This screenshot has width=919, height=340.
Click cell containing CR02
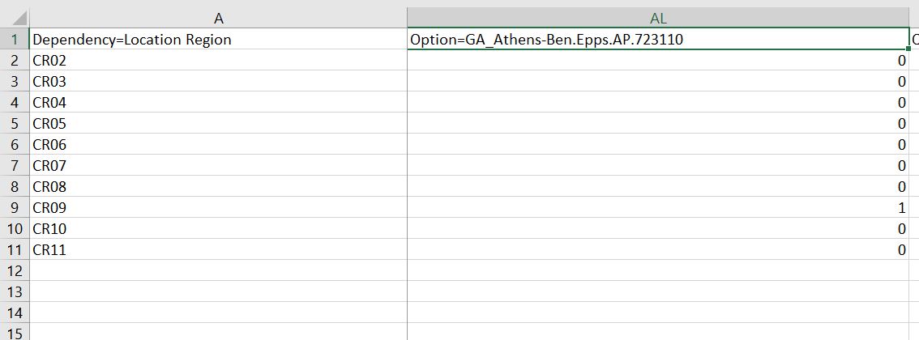pyautogui.click(x=218, y=60)
